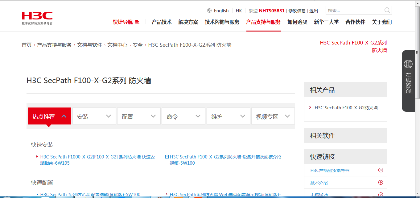Click breadcrumb H3C SecPath F100-X-G2系列 防火墙
The width and height of the screenshot is (420, 198).
pos(190,45)
